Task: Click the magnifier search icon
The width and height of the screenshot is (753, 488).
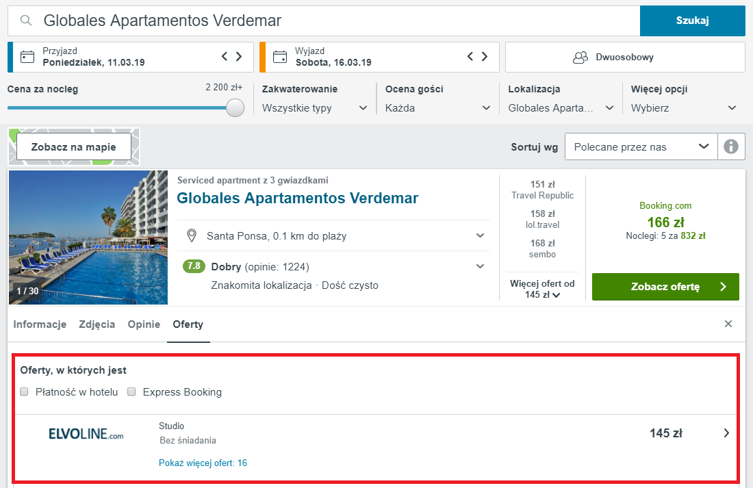Action: 26,21
